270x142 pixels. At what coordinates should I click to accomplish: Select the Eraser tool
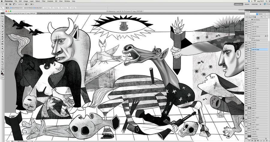(x=3, y=41)
